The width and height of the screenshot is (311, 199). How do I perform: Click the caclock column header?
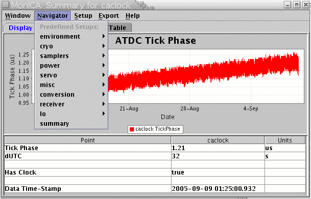[x=218, y=140]
